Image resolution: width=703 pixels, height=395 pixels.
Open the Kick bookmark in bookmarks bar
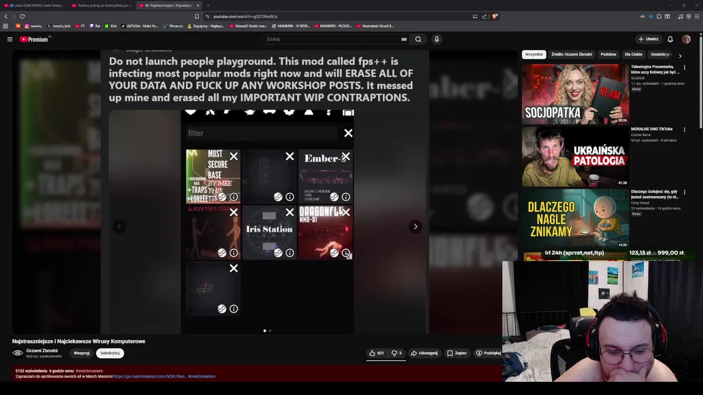point(110,26)
